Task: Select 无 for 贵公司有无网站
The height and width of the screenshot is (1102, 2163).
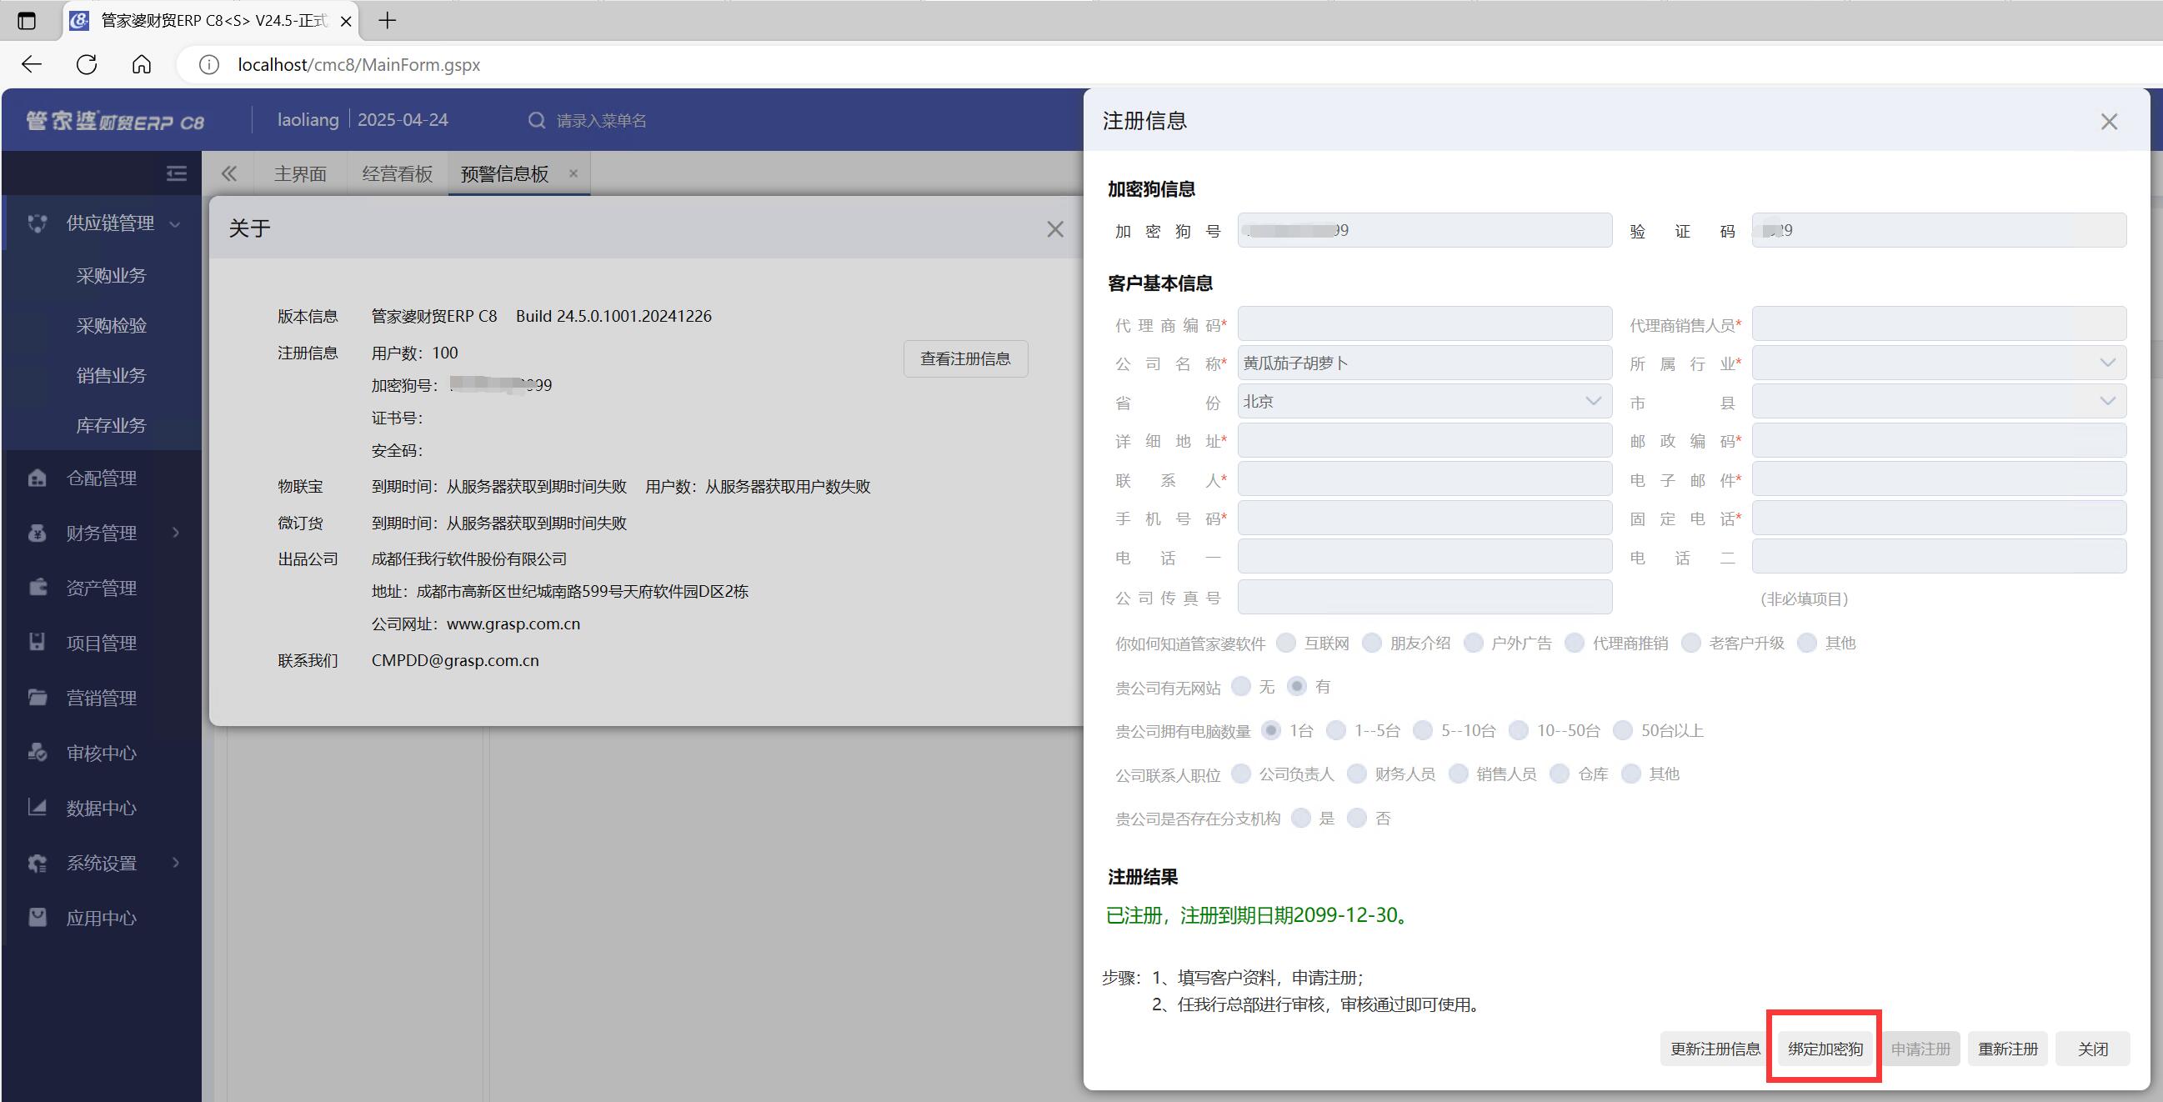Action: click(1241, 687)
